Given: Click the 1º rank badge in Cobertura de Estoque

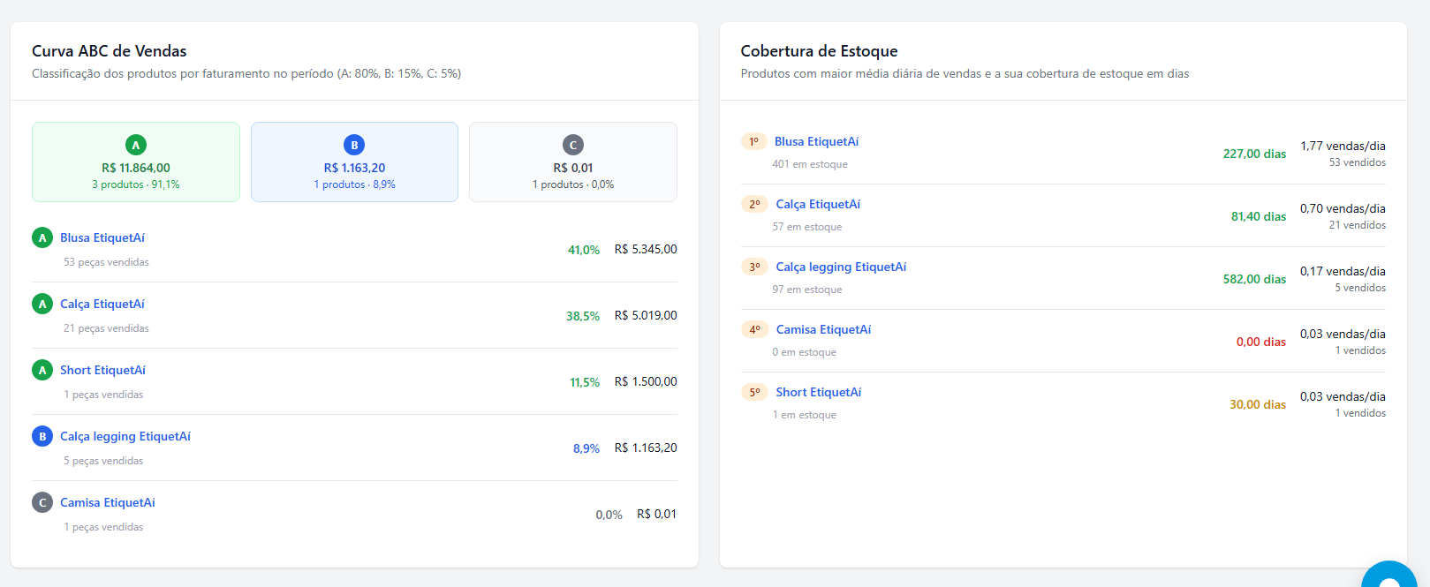Looking at the screenshot, I should coord(753,141).
